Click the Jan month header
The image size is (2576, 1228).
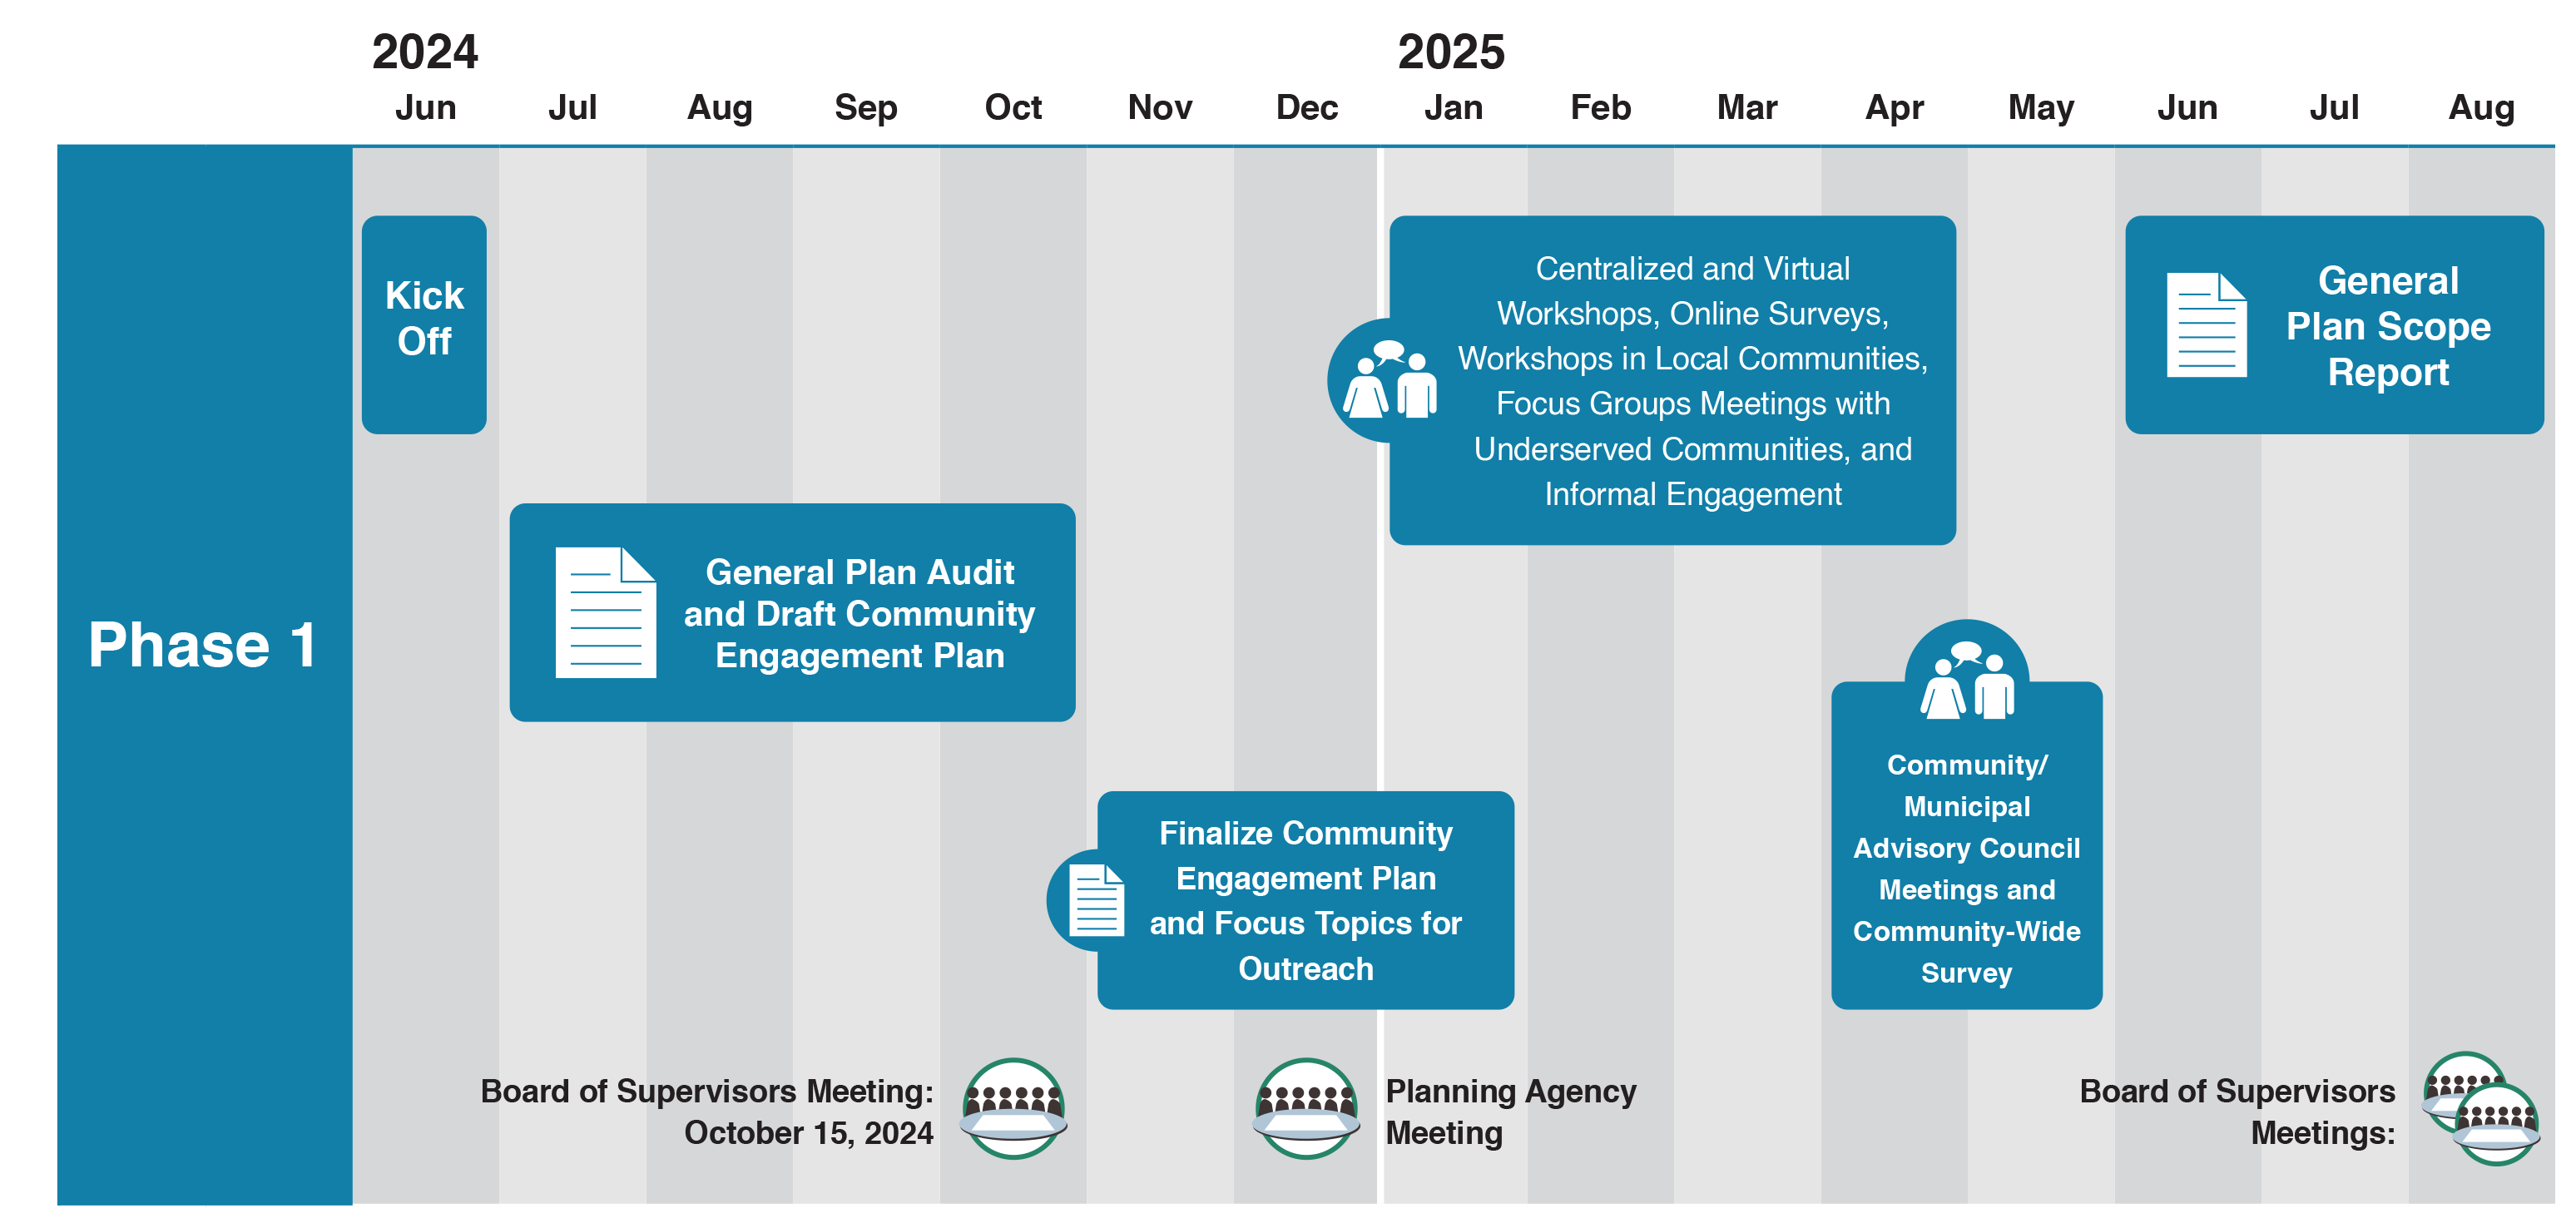click(x=1454, y=107)
